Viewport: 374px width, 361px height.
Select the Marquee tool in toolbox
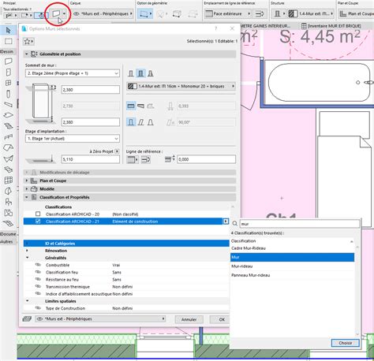[9, 42]
